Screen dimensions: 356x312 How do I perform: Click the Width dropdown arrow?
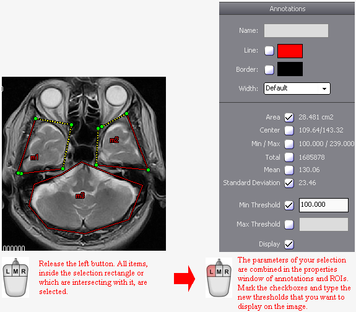click(x=324, y=89)
